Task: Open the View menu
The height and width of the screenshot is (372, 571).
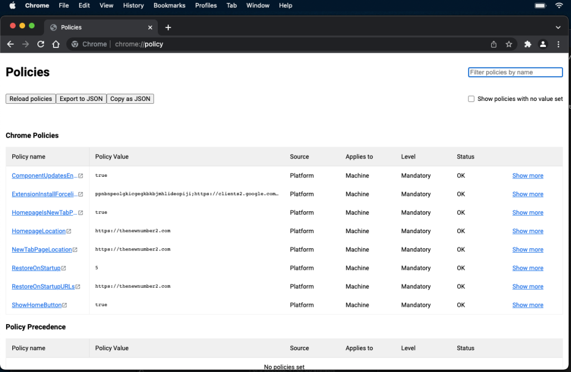Action: point(107,6)
